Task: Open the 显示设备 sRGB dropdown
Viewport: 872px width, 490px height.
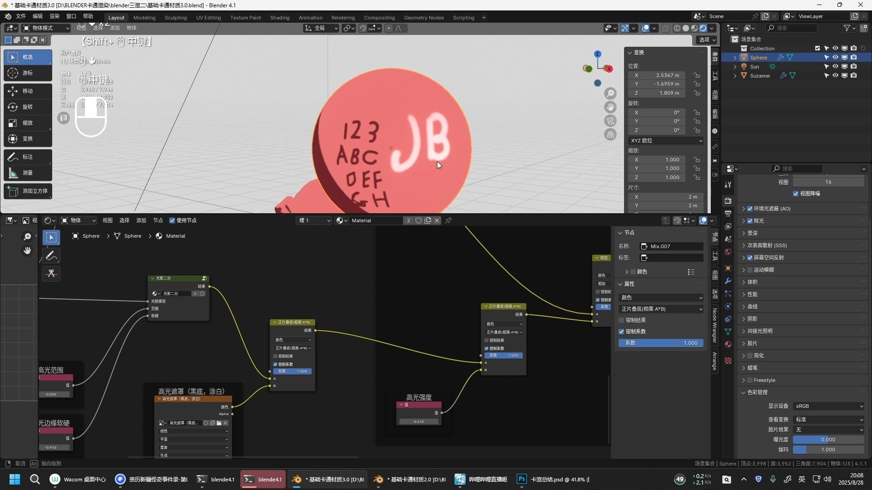Action: [x=828, y=406]
